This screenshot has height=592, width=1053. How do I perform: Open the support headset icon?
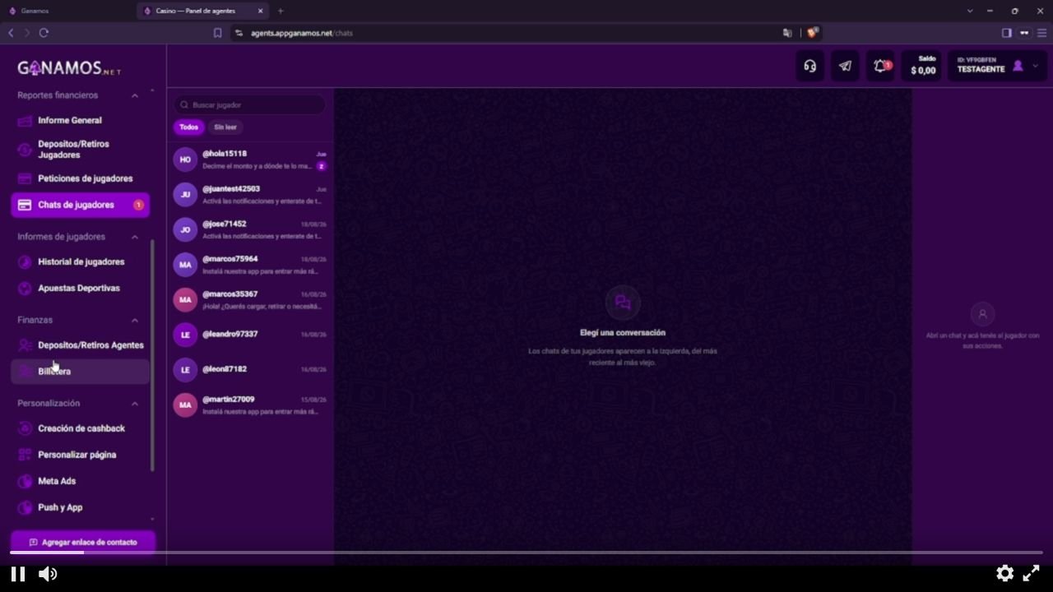coord(810,67)
